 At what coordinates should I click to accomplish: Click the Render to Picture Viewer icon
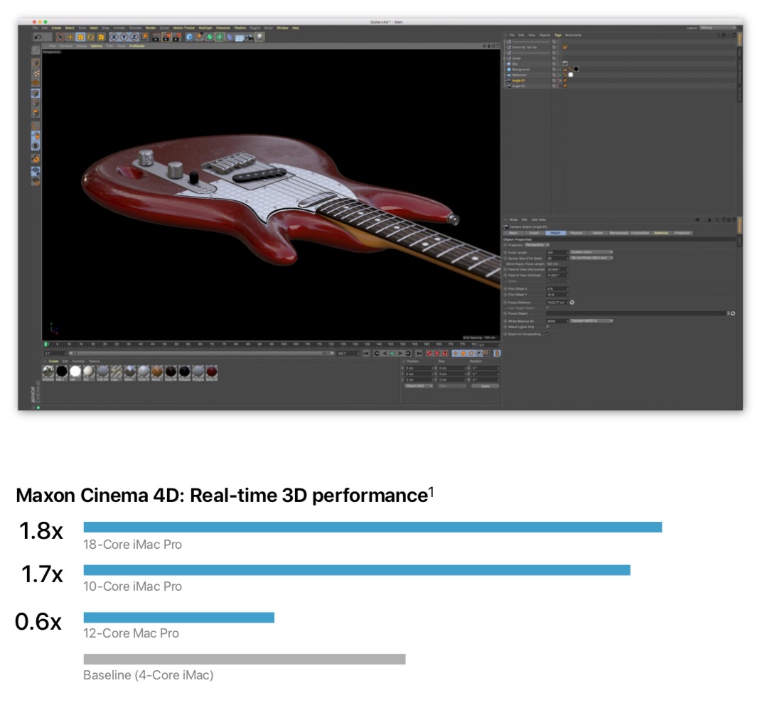tap(166, 37)
